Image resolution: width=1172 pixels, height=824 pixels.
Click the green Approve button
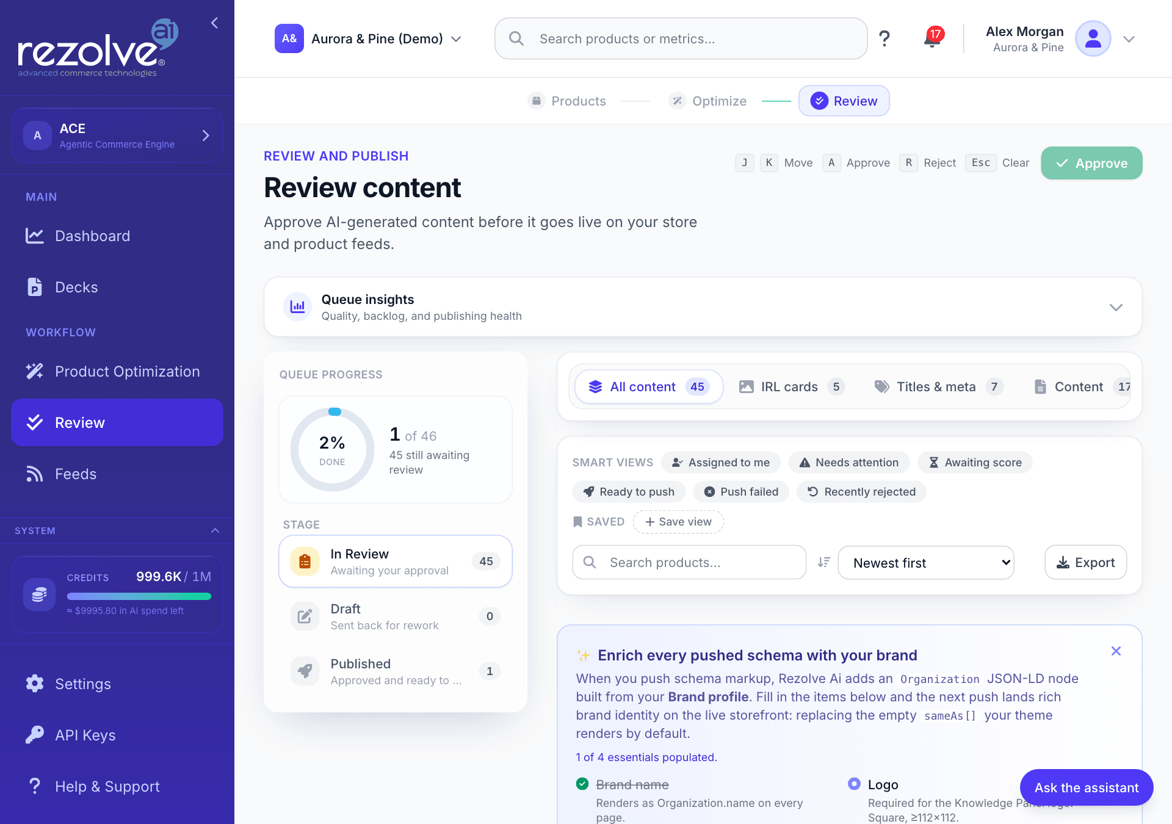(1091, 163)
